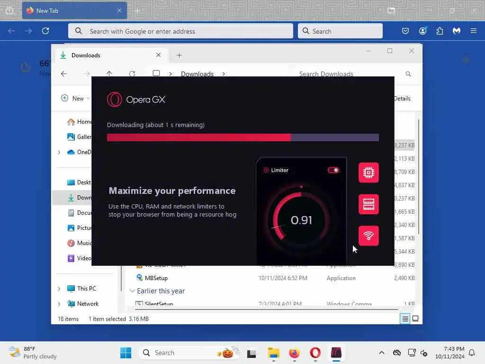
Task: Open Opera from the taskbar
Action: 315,353
